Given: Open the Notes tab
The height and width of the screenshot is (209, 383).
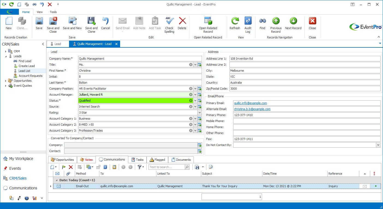Looking at the screenshot, I should point(86,160).
